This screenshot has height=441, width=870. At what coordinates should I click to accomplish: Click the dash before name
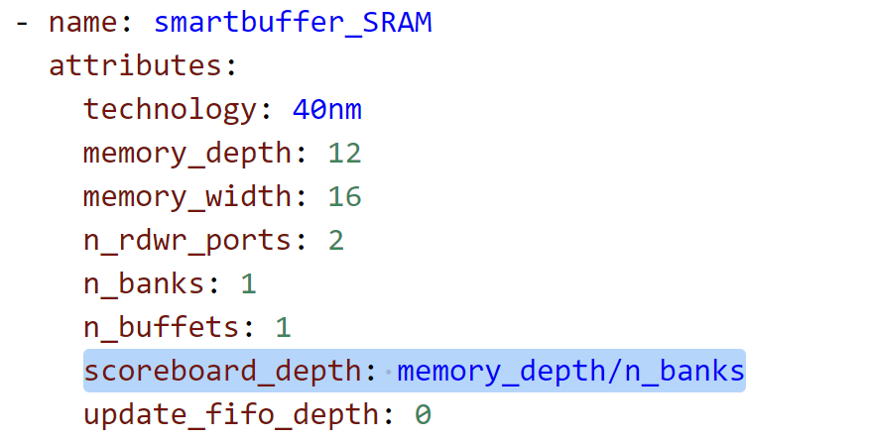pyautogui.click(x=22, y=24)
